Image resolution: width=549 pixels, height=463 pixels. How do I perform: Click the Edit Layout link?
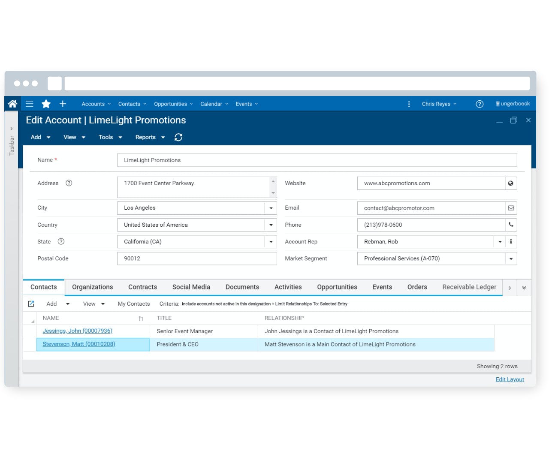click(x=510, y=379)
